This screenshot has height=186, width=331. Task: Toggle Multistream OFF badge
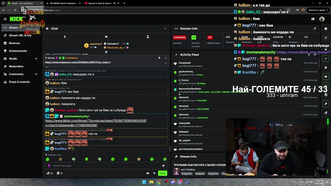210,37
